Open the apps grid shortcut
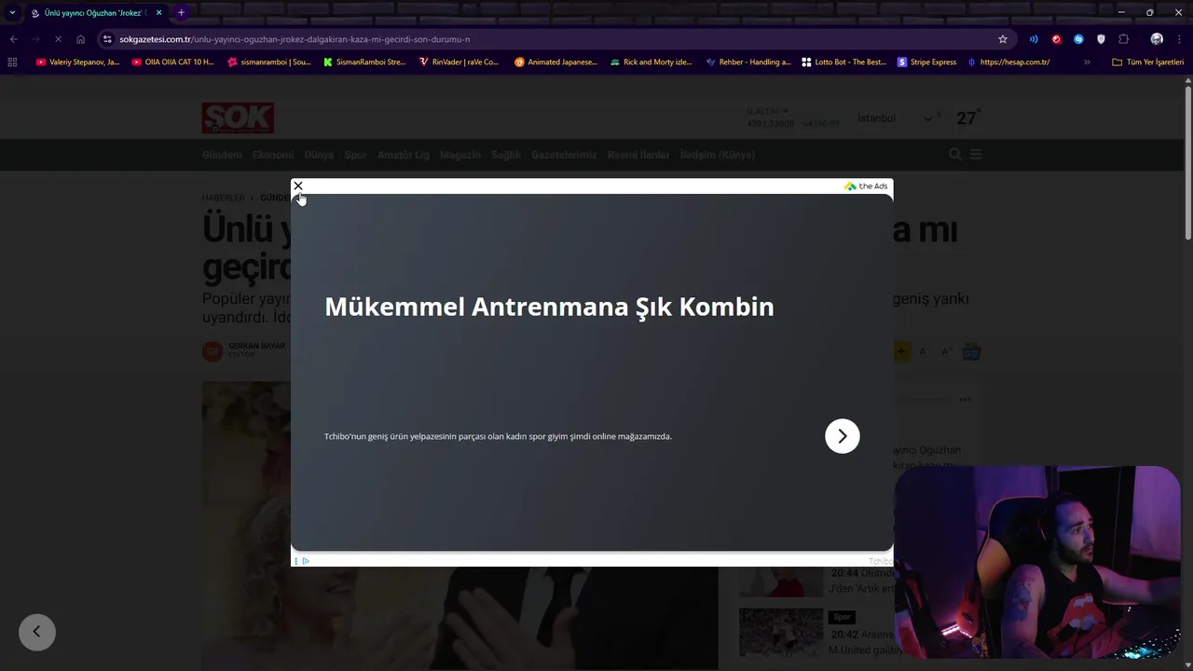 (12, 62)
